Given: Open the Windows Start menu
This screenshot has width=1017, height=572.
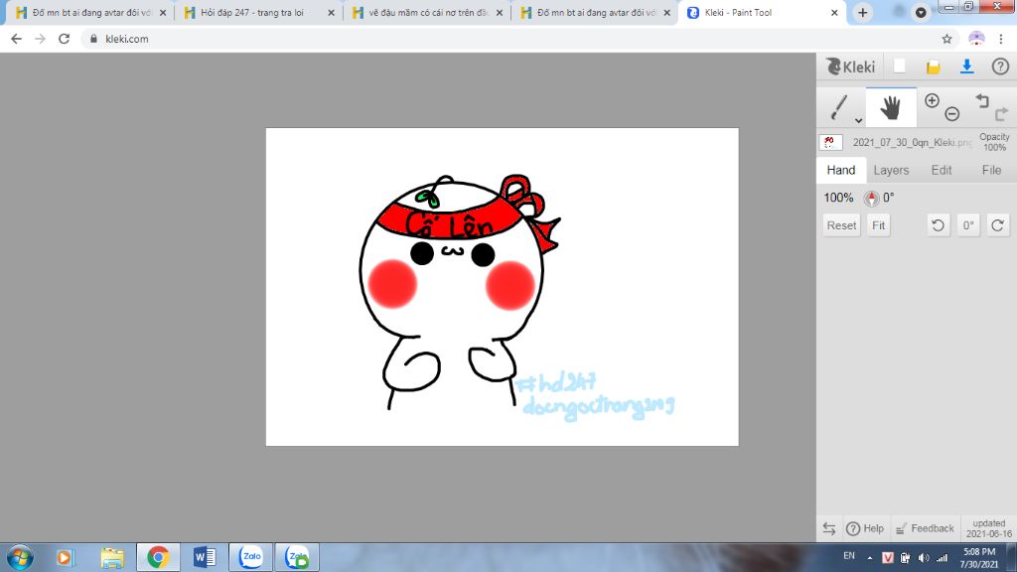Looking at the screenshot, I should 20,558.
